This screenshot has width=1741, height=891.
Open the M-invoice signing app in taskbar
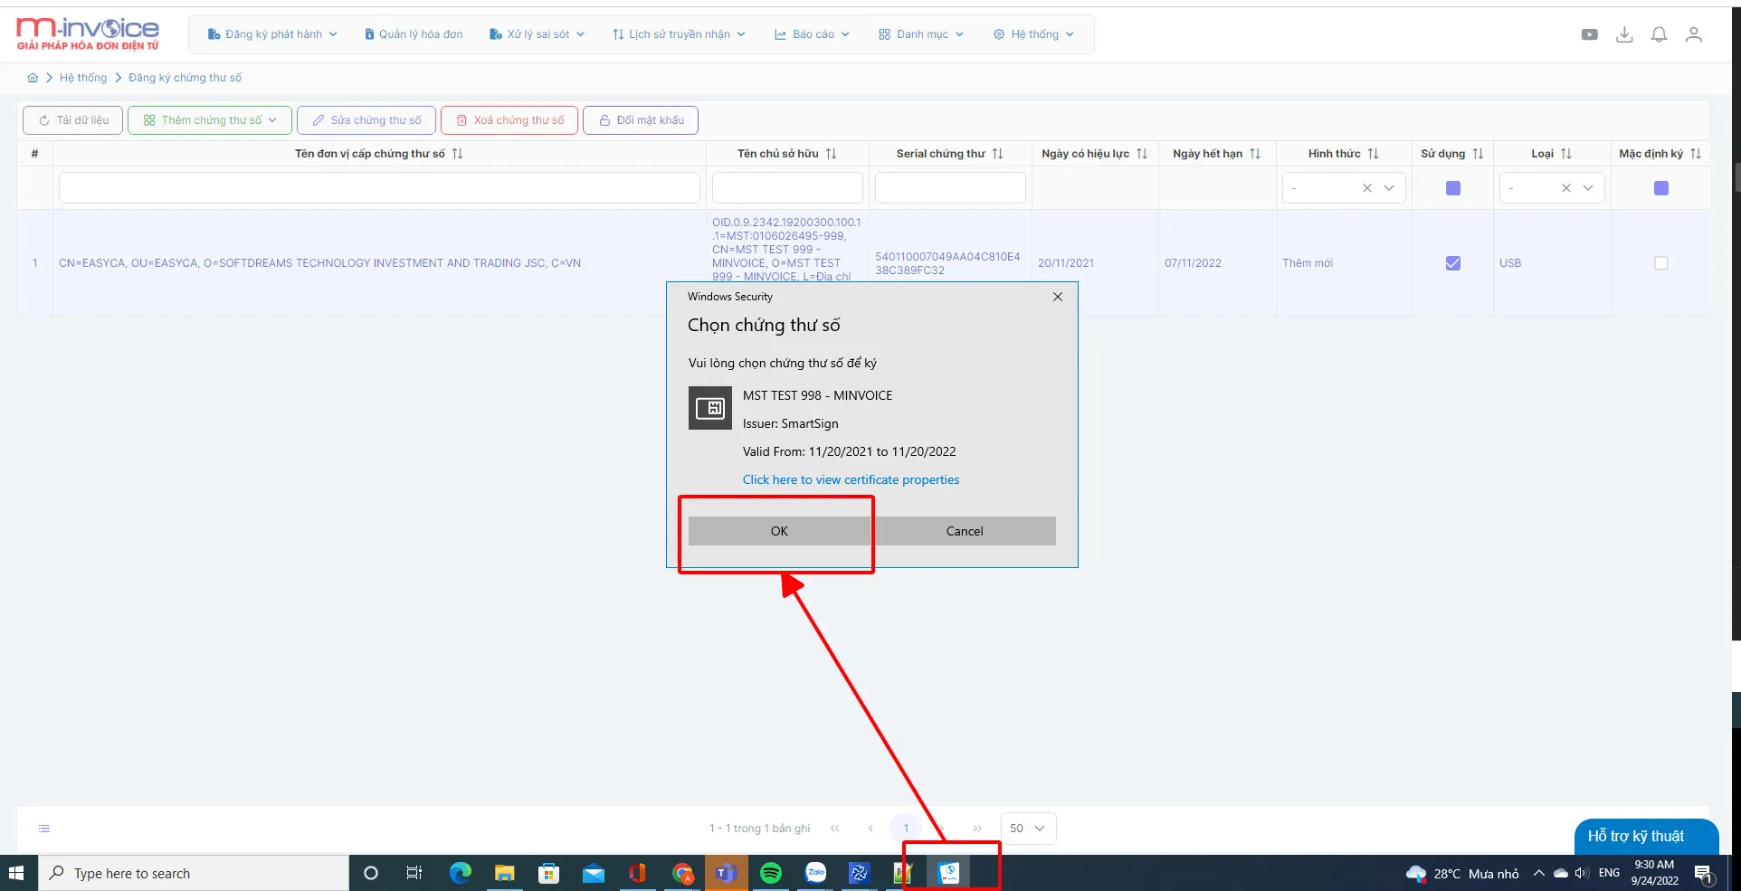948,873
